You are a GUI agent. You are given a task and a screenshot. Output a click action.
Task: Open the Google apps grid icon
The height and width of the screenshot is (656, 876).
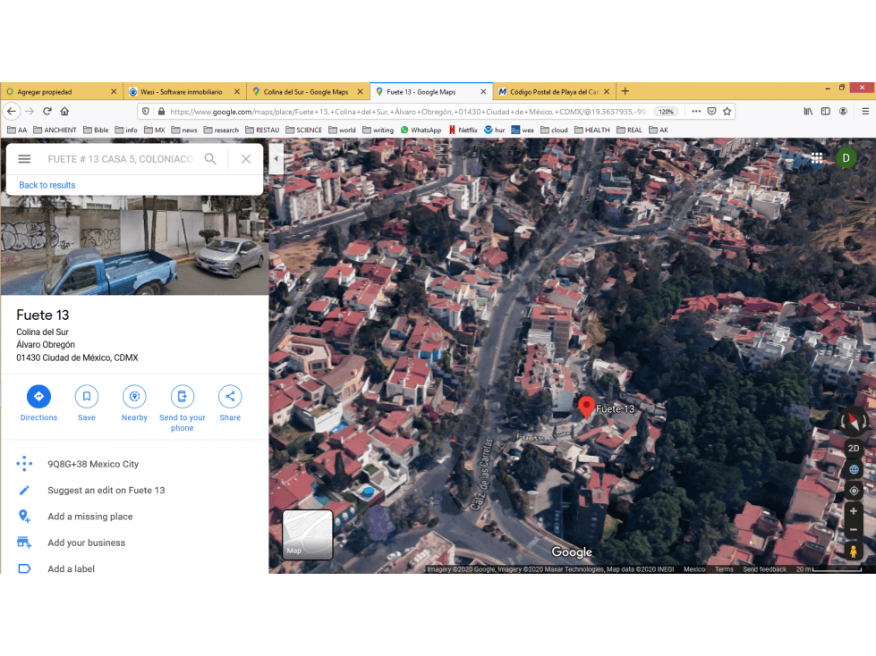tap(816, 158)
